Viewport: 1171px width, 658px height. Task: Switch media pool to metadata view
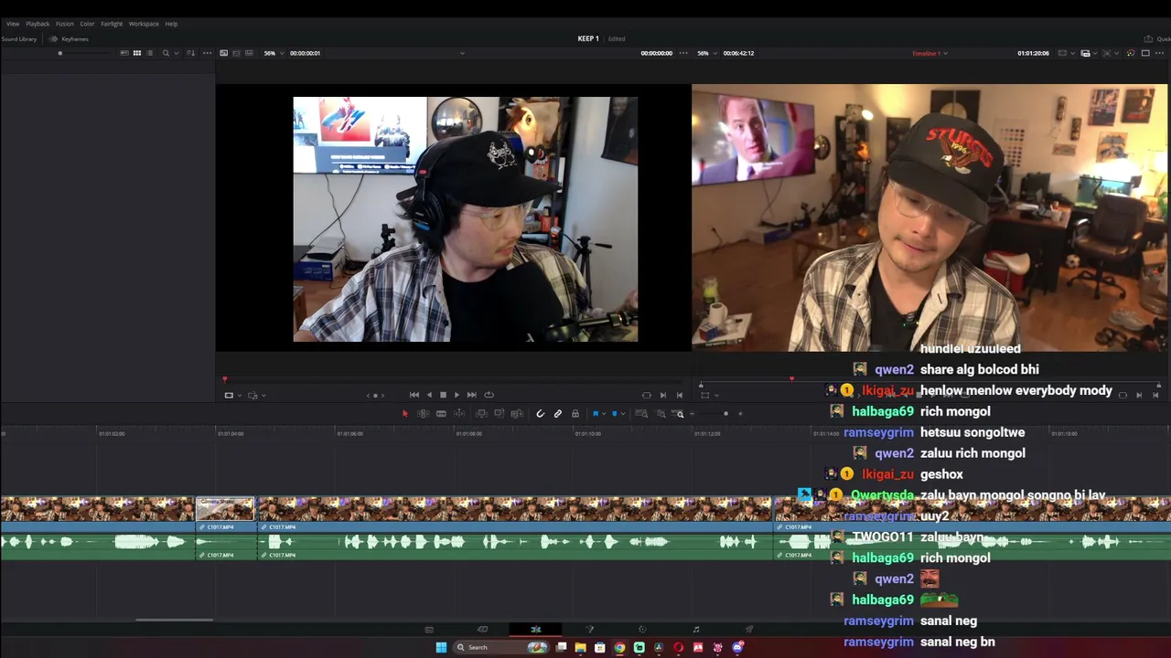(124, 53)
